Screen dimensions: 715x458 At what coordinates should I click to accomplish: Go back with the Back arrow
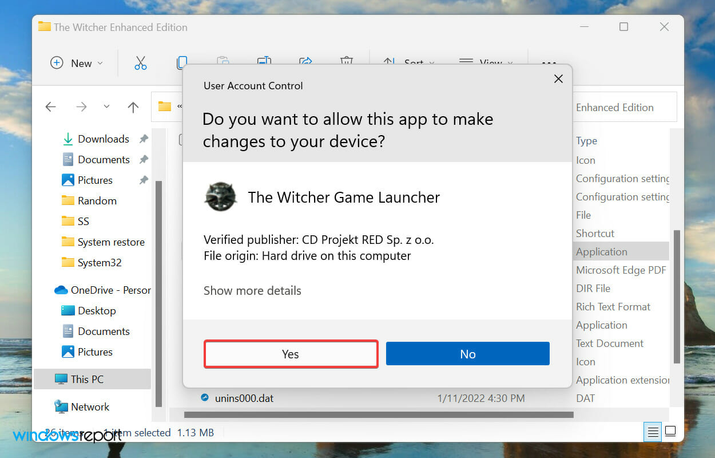[x=50, y=107]
